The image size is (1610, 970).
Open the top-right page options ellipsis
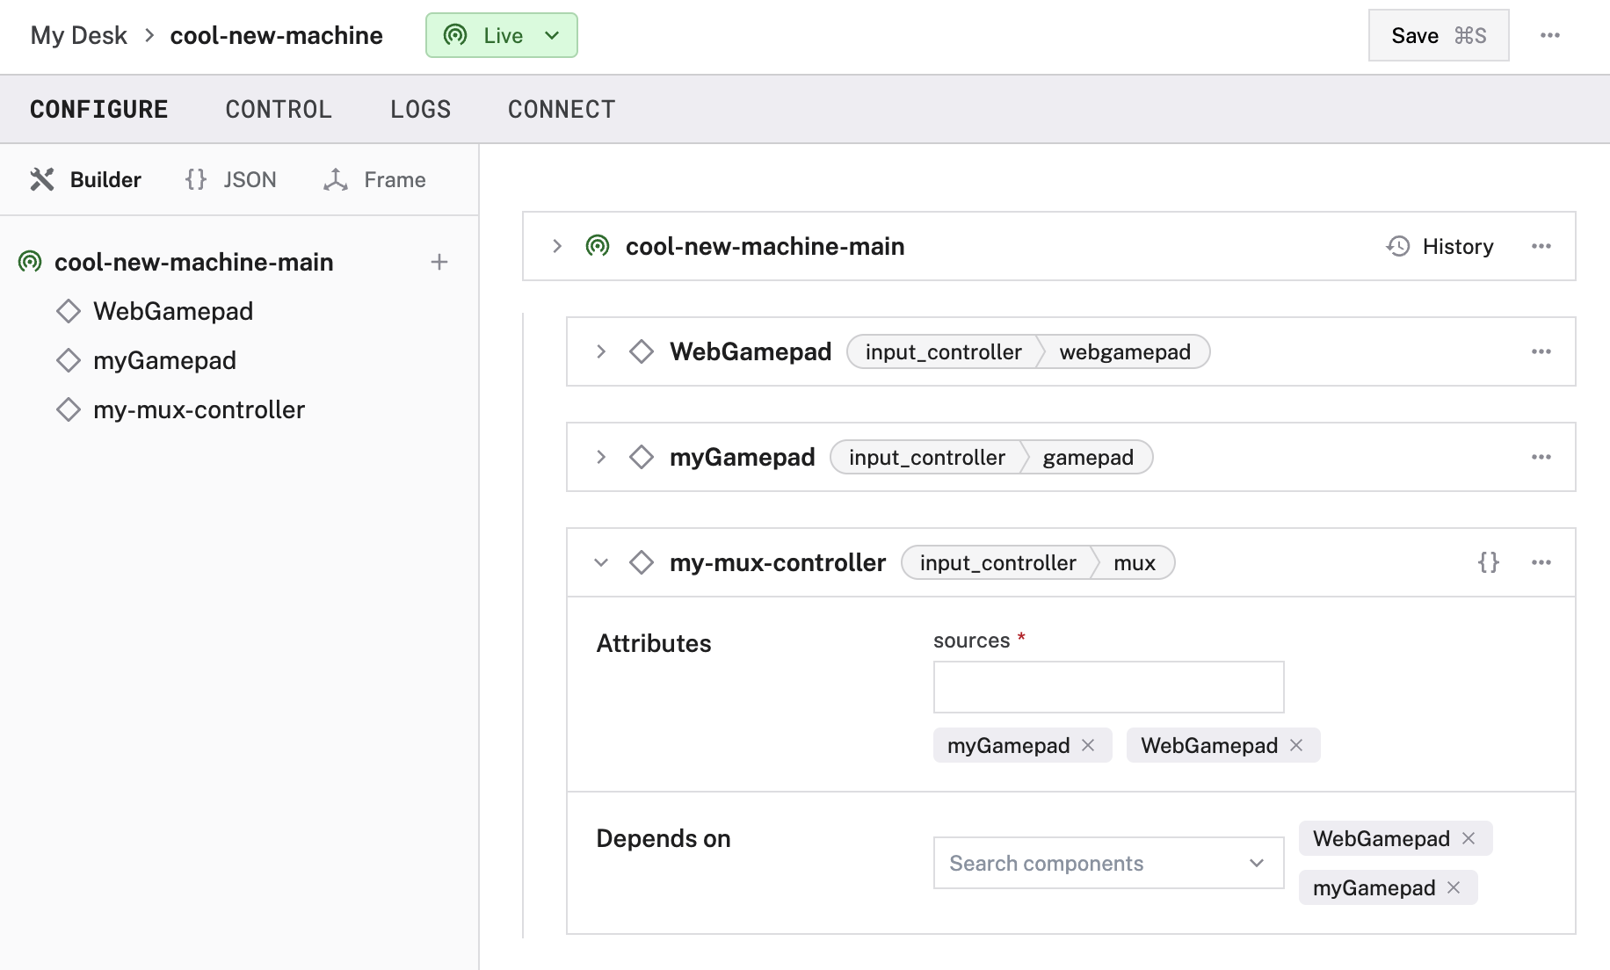pos(1549,35)
